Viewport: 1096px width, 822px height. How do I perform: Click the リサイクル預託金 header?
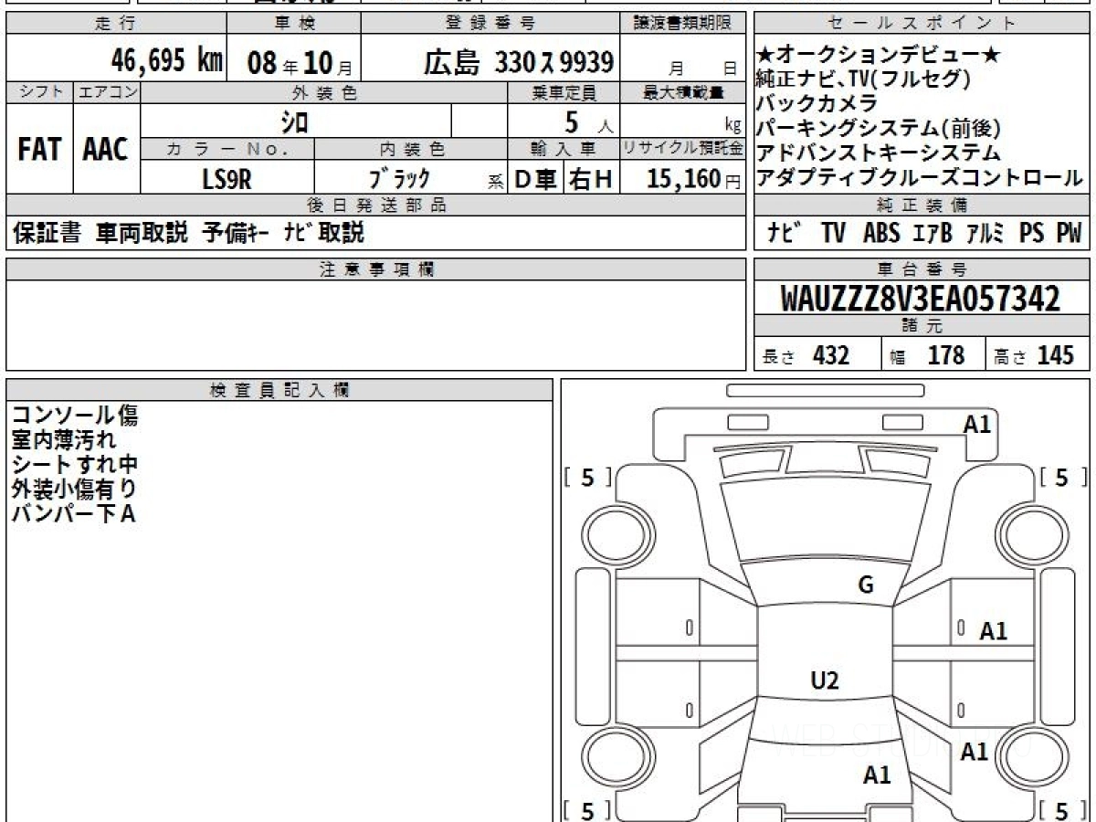682,148
